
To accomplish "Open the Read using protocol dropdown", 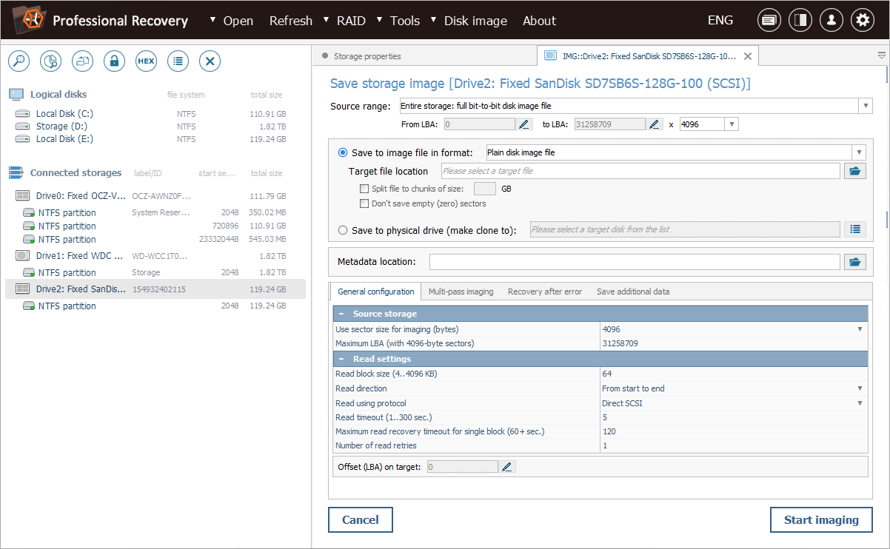I will pyautogui.click(x=860, y=403).
